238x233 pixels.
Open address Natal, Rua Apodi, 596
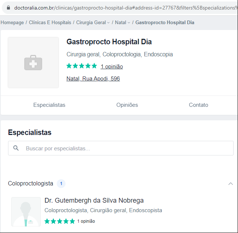click(93, 79)
